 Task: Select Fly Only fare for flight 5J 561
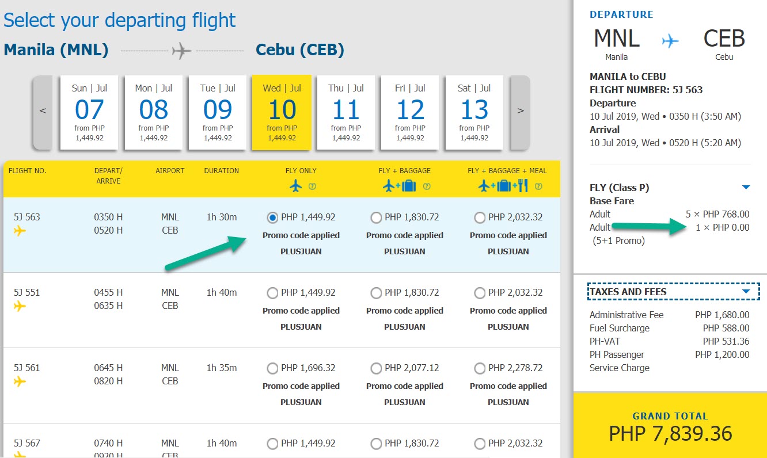[x=272, y=368]
